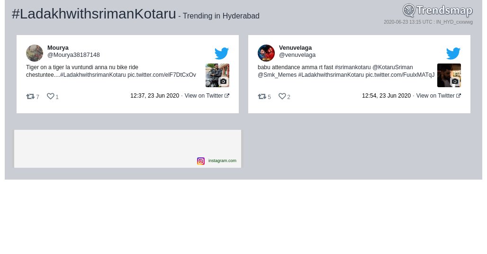Like Mourya's tweet with the heart icon
The image size is (487, 254).
coord(50,96)
